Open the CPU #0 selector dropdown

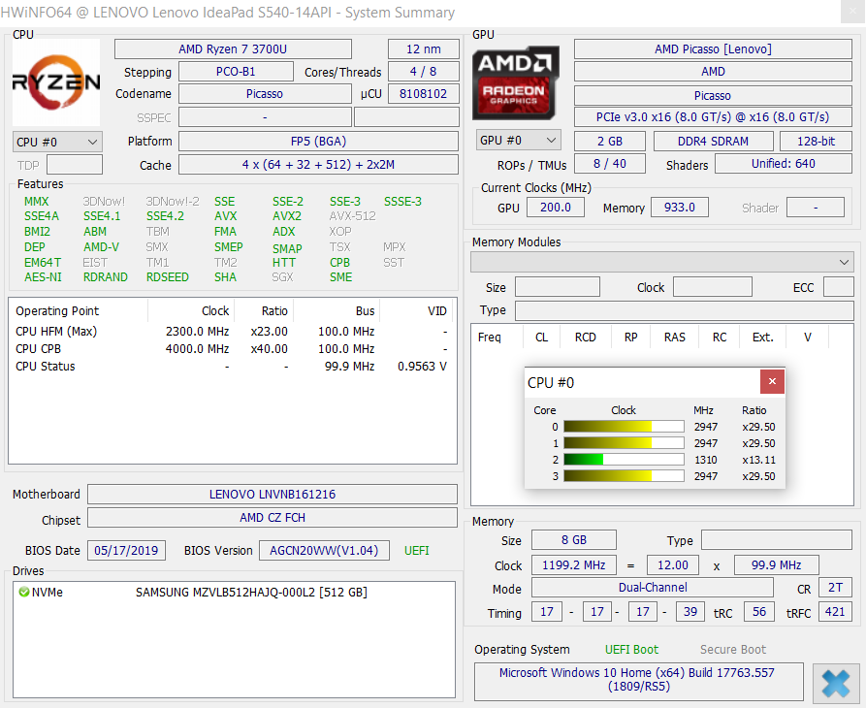[57, 142]
